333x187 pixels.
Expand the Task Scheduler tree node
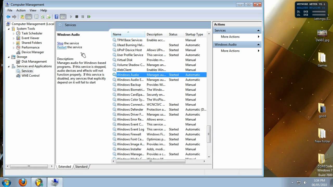click(x=14, y=33)
